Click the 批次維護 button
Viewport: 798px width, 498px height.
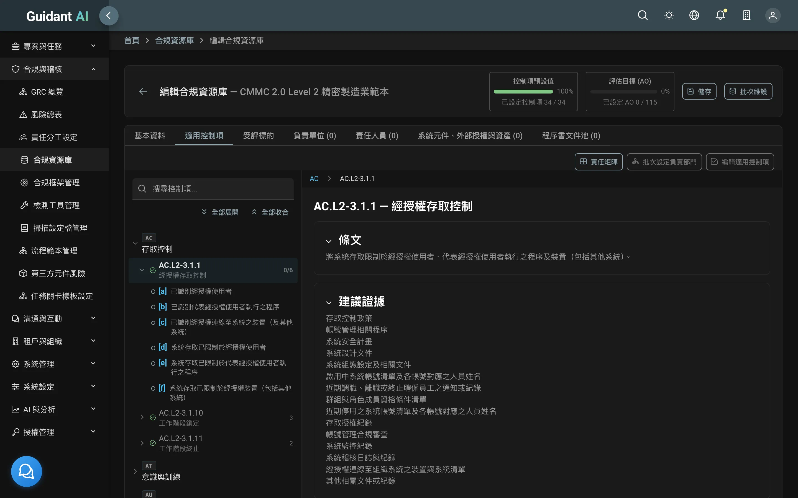[x=748, y=91]
